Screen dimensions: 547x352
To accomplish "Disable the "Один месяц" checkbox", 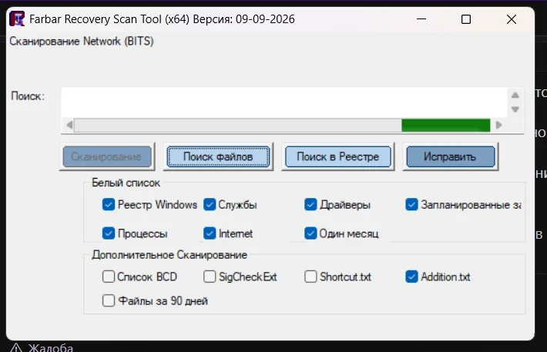I will (x=310, y=233).
